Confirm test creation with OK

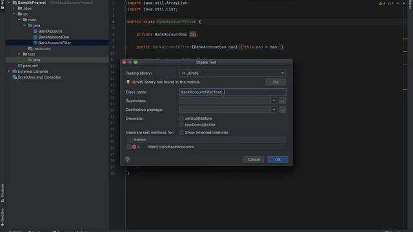pos(277,159)
